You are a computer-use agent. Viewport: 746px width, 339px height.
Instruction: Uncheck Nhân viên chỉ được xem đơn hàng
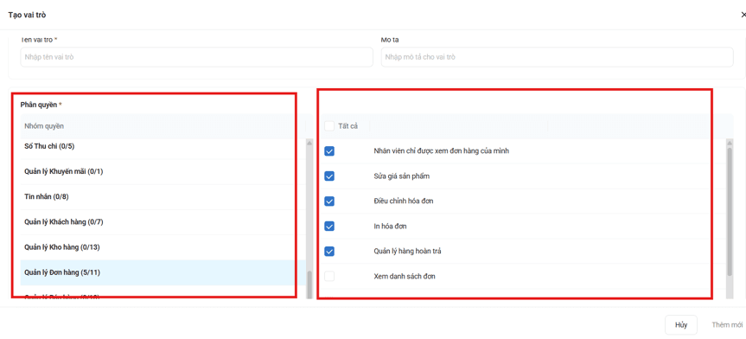click(x=329, y=151)
